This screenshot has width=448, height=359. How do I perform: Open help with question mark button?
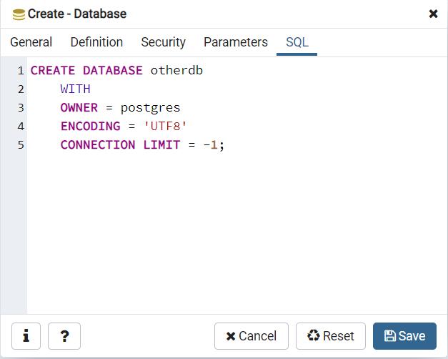pyautogui.click(x=64, y=336)
